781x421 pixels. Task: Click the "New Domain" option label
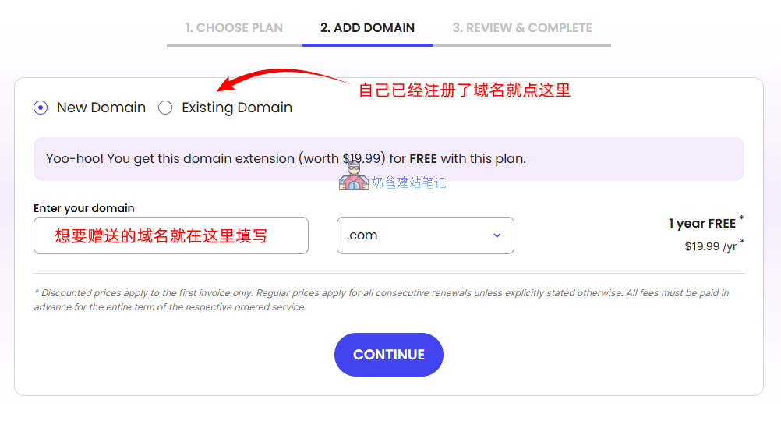click(x=101, y=108)
